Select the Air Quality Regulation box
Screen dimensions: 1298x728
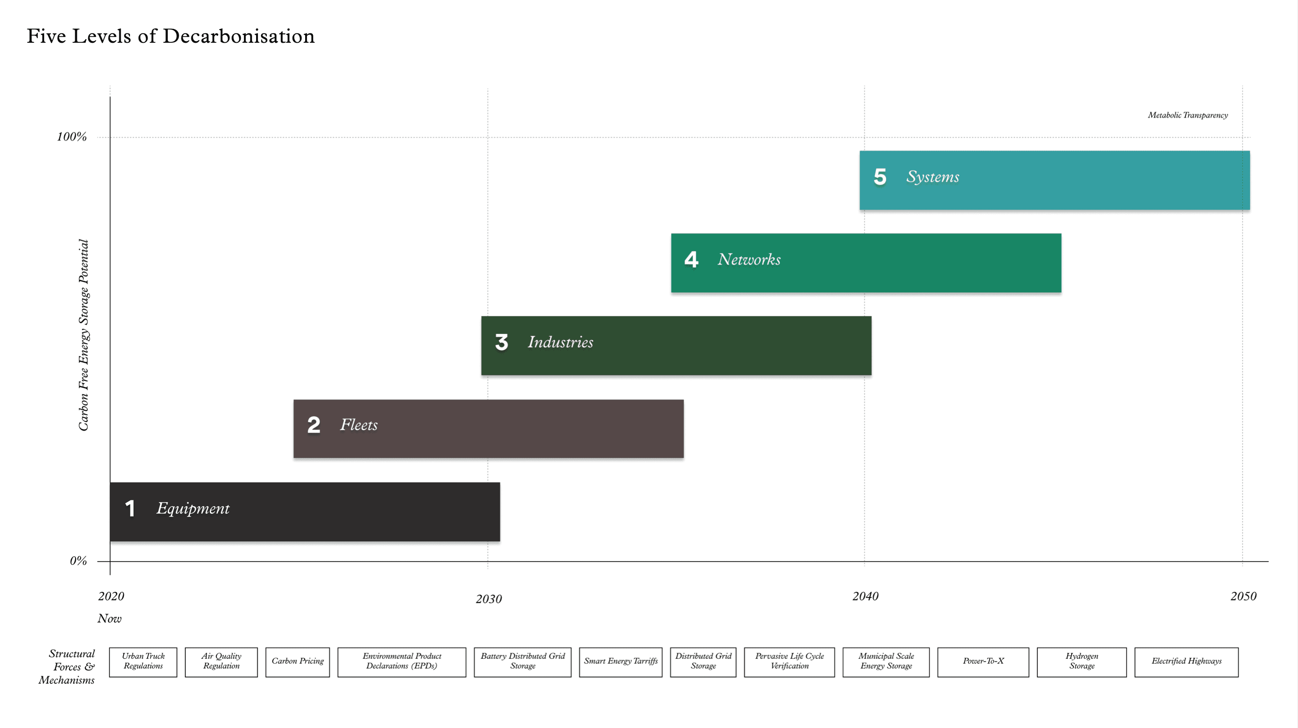[221, 662]
